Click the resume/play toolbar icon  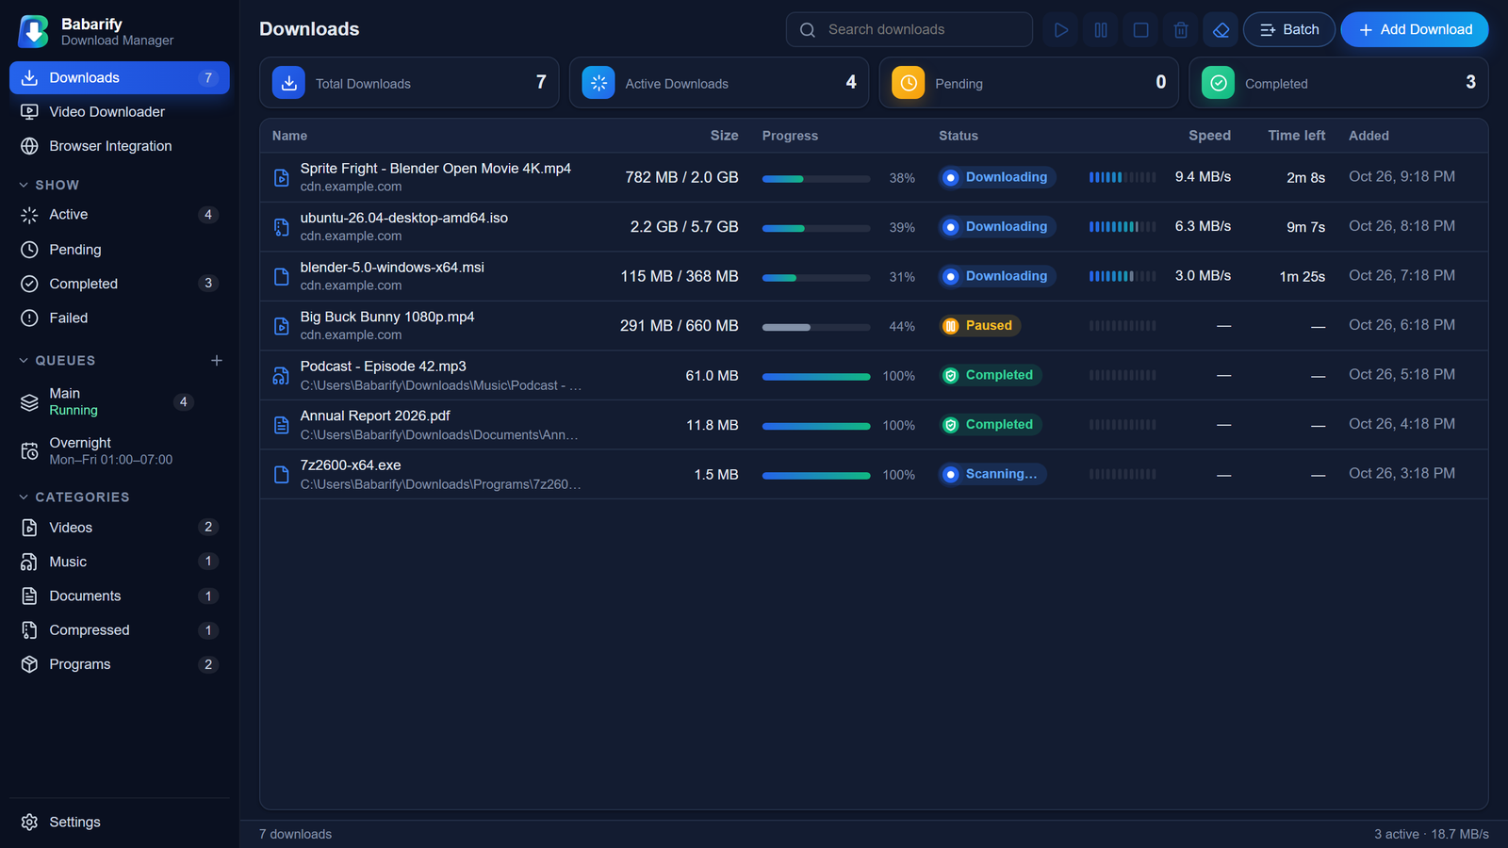(1061, 29)
